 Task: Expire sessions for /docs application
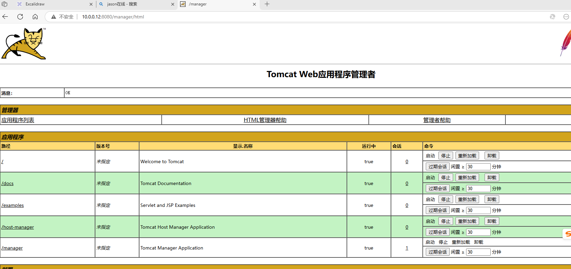pos(438,188)
